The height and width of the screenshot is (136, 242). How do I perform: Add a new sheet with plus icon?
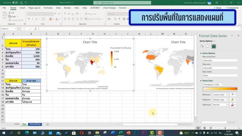48,124
